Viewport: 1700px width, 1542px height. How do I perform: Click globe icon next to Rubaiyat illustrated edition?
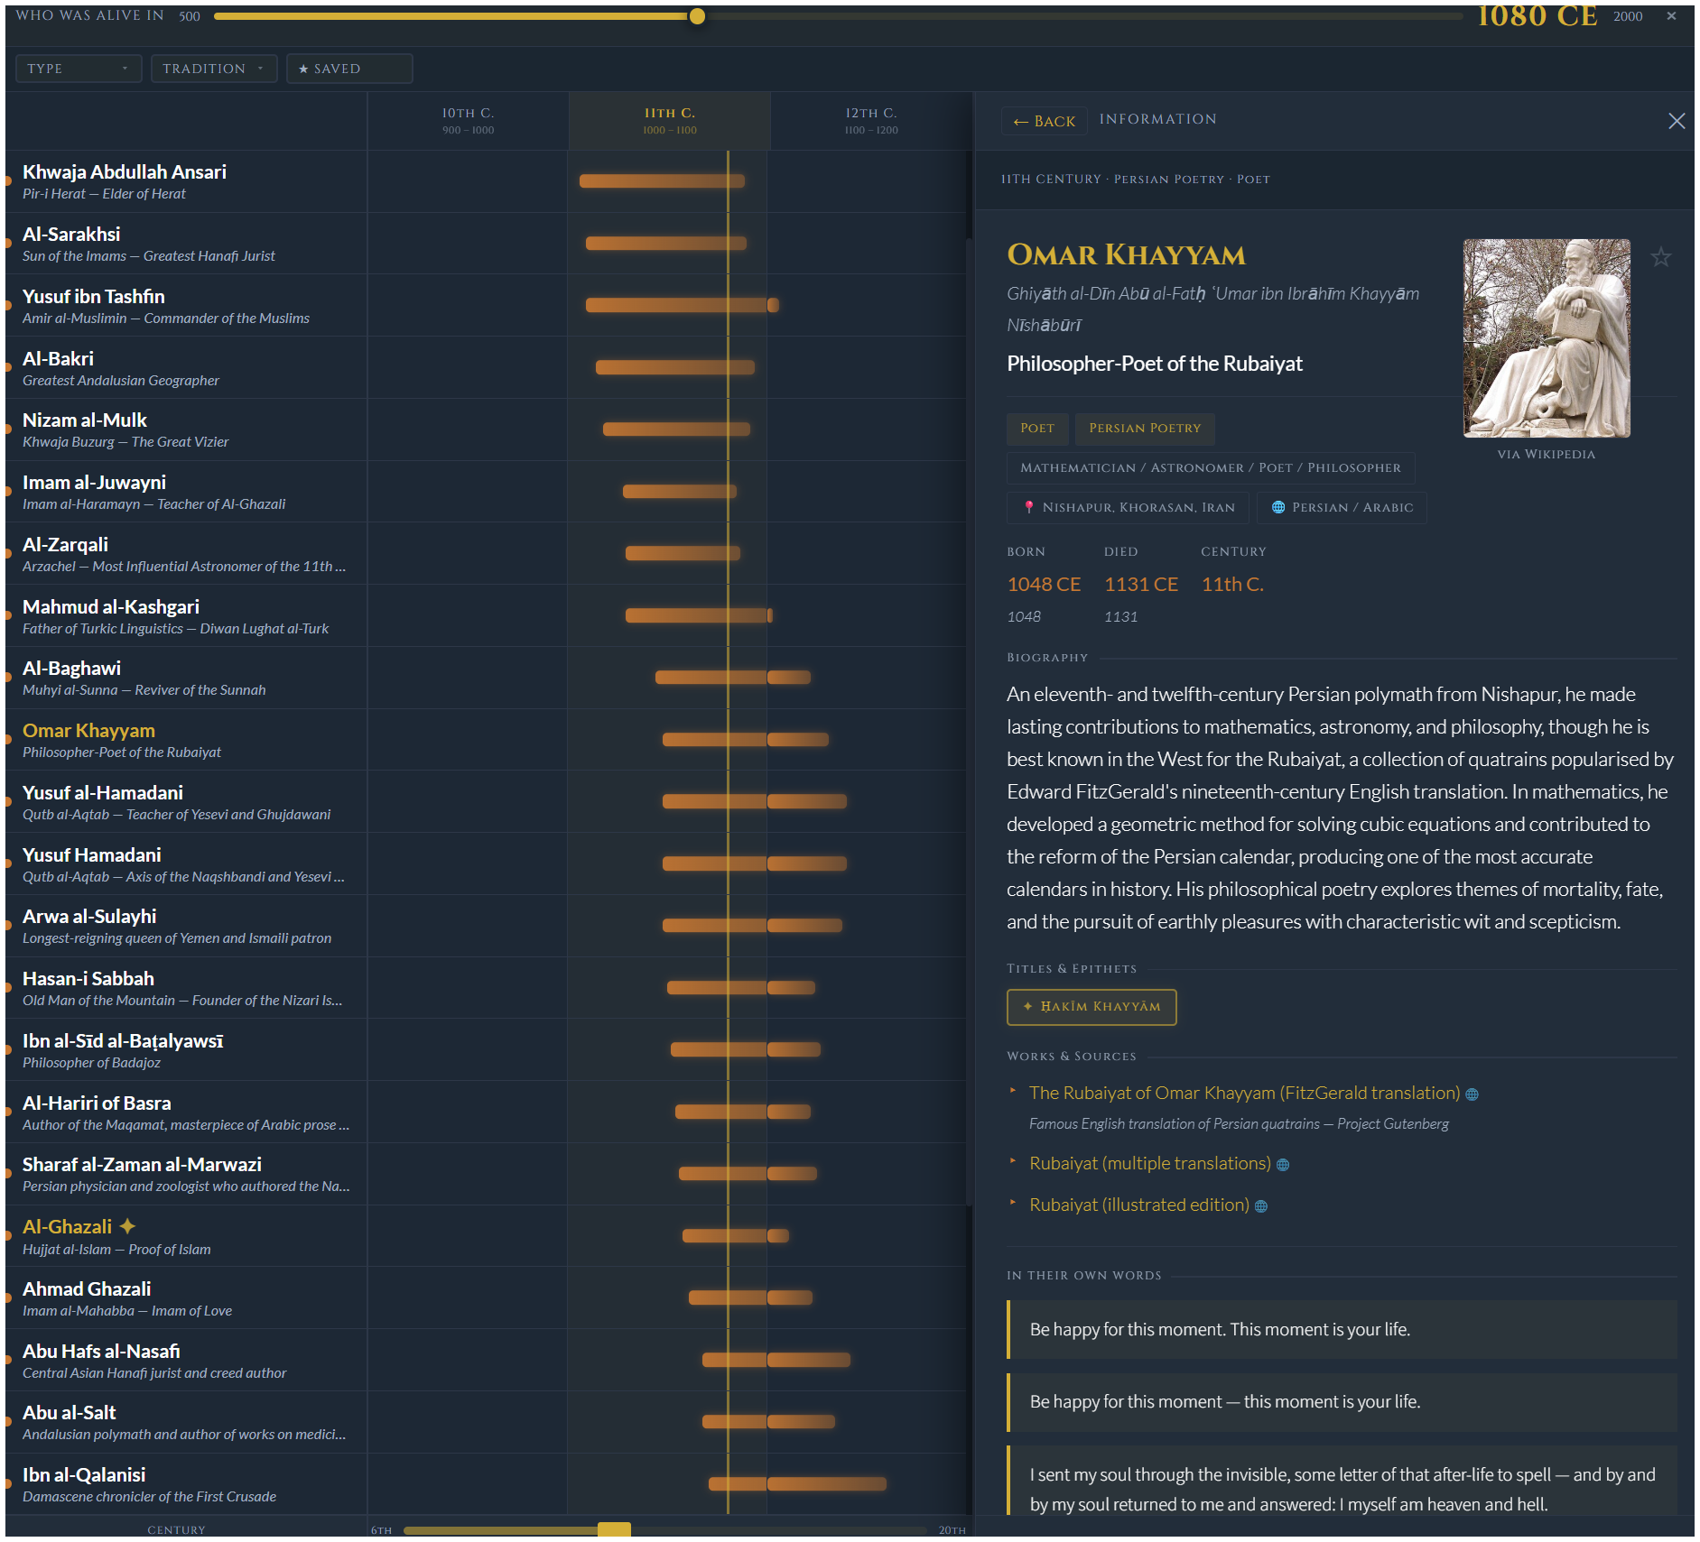[1261, 1205]
